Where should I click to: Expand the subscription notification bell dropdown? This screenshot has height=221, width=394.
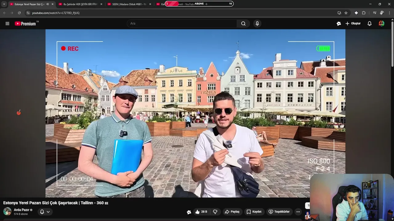(45, 212)
